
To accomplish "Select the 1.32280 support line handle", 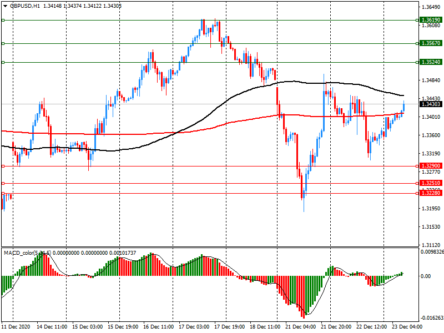I will tap(3, 193).
